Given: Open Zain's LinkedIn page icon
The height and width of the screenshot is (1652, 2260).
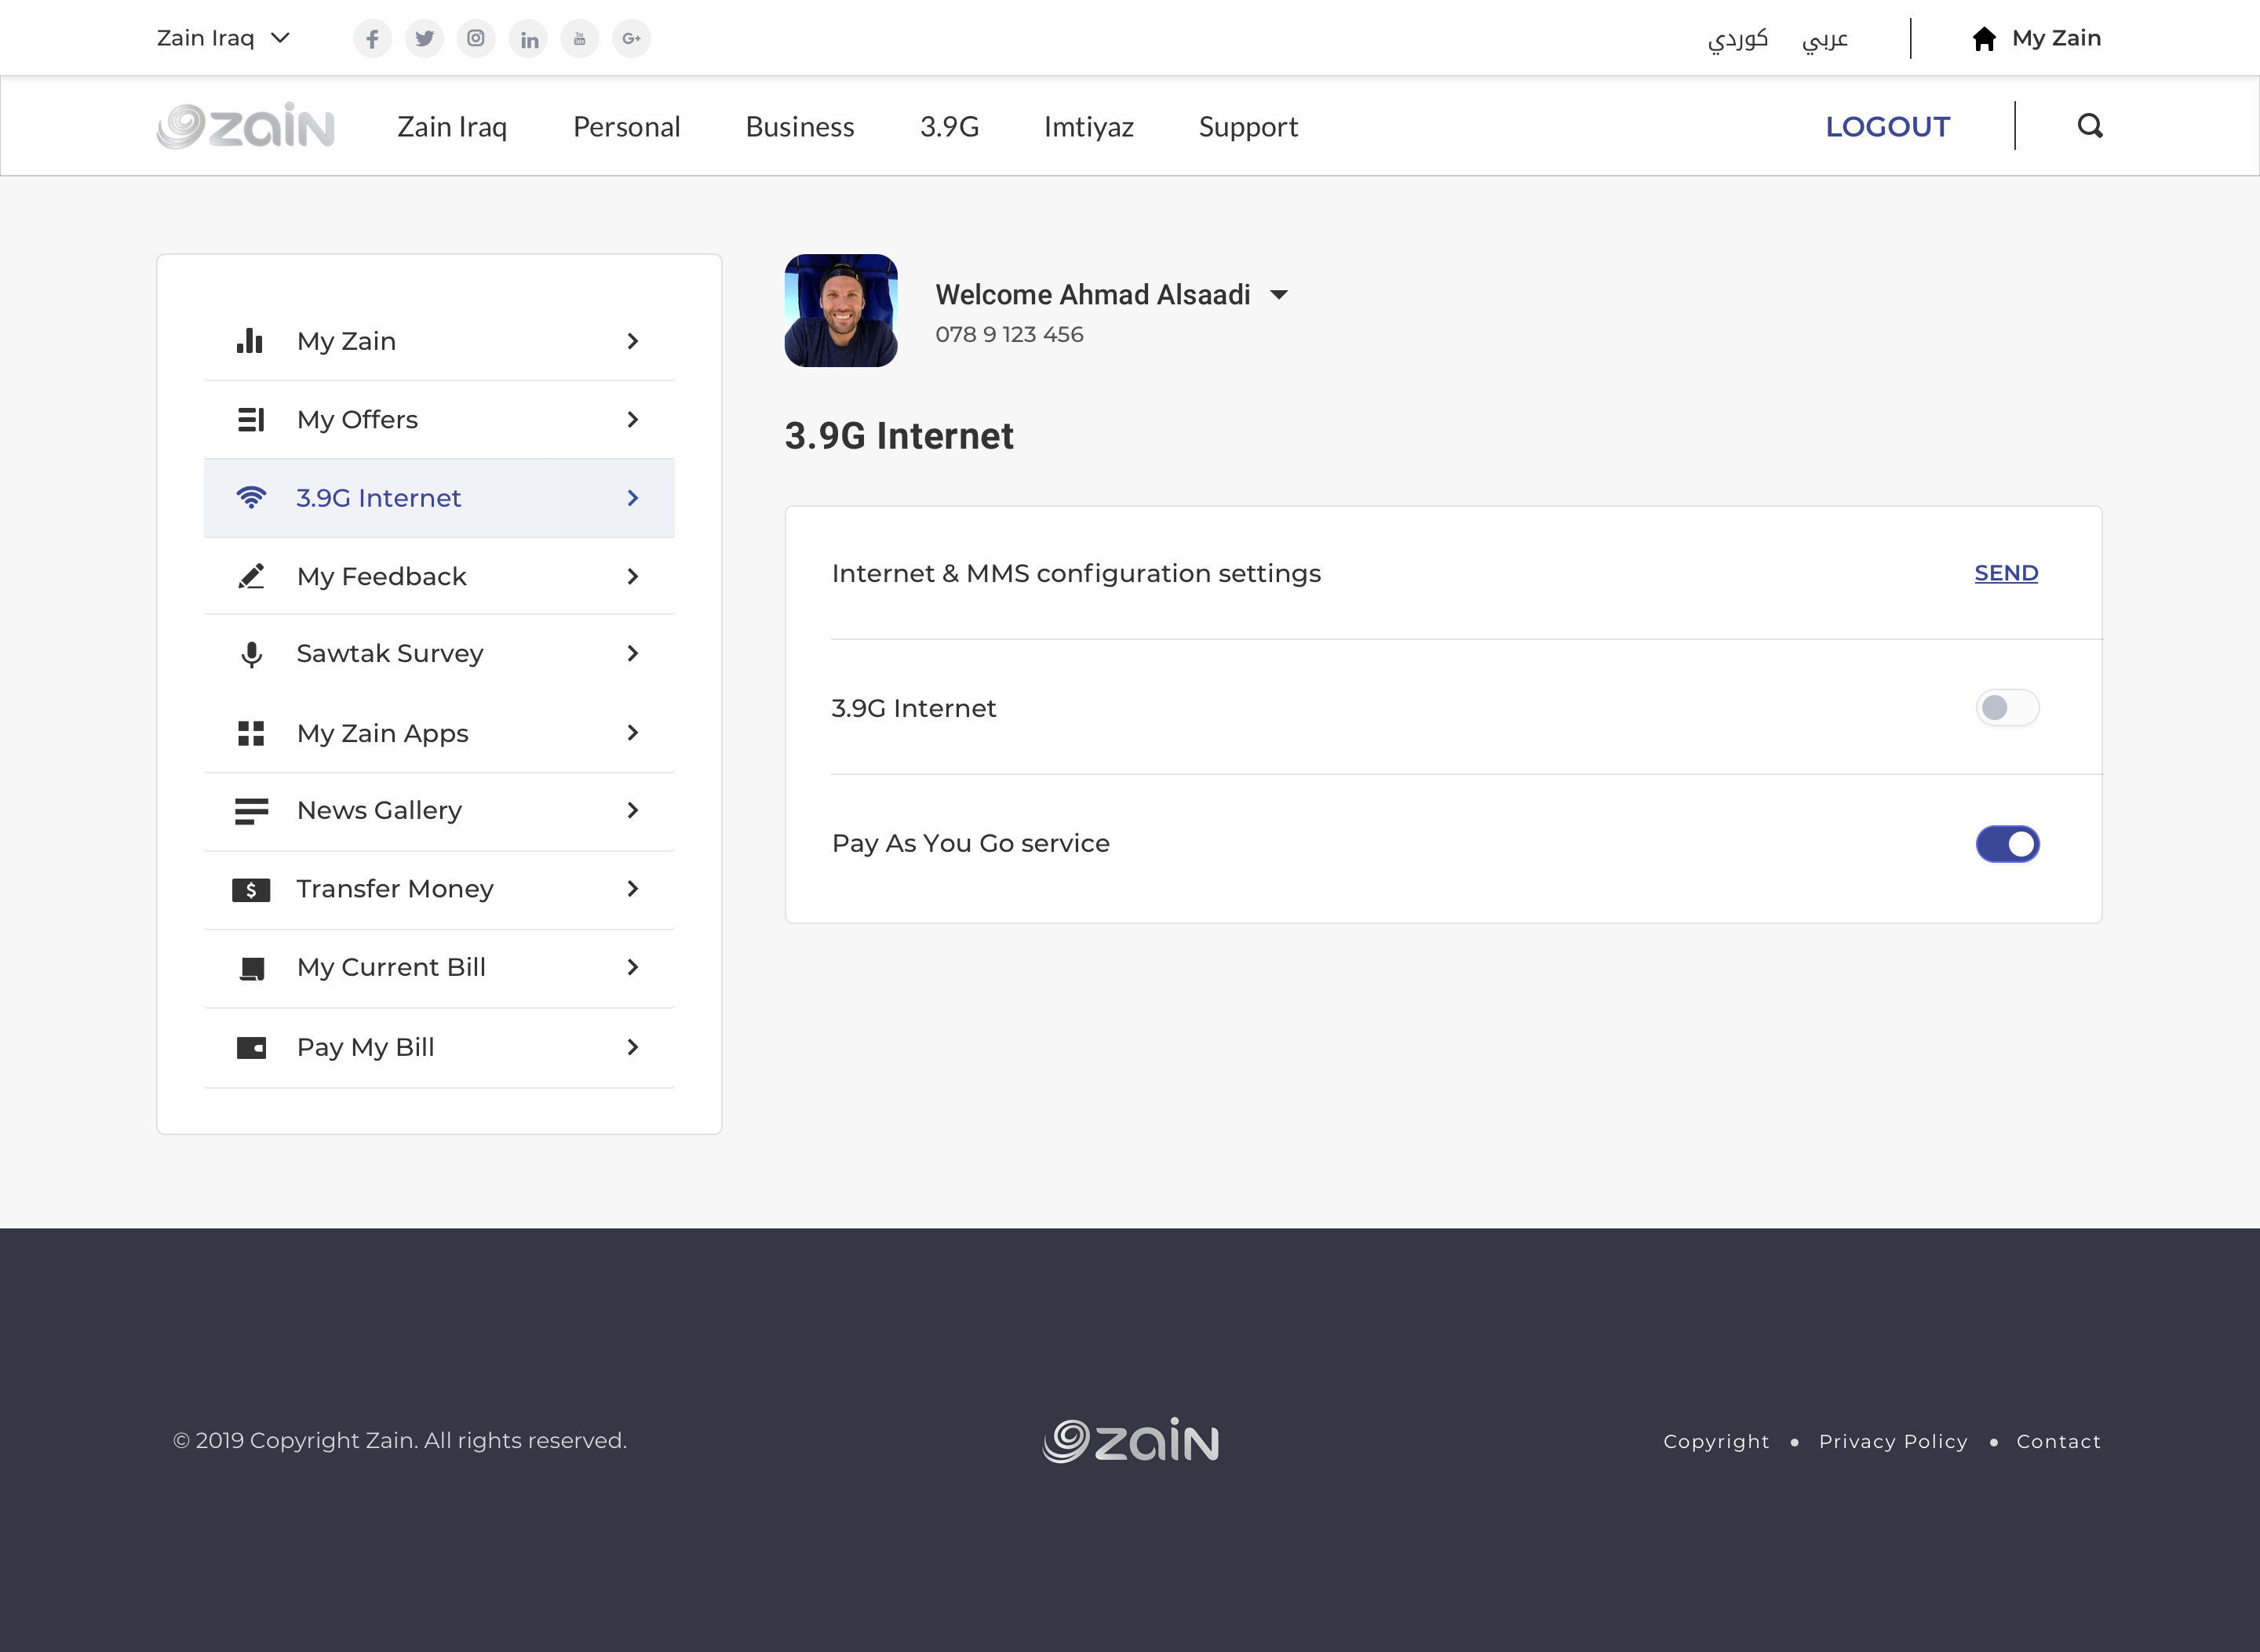Looking at the screenshot, I should [x=528, y=39].
